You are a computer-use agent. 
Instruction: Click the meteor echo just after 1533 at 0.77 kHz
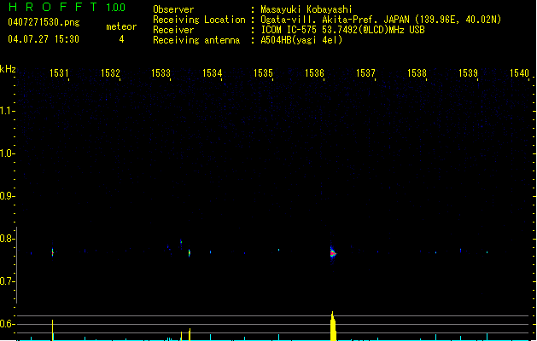(190, 253)
